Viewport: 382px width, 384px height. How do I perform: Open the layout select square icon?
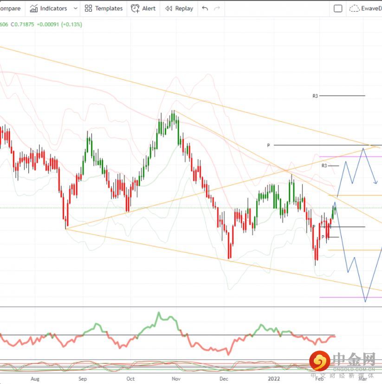coord(338,8)
